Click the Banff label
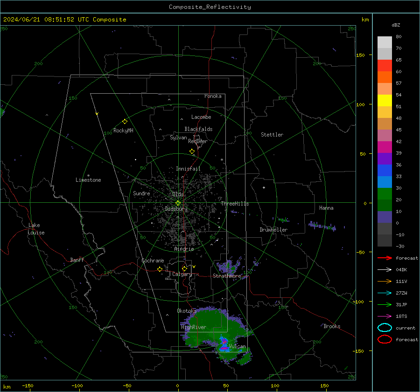Image resolution: width=420 pixels, height=392 pixels. (x=77, y=260)
